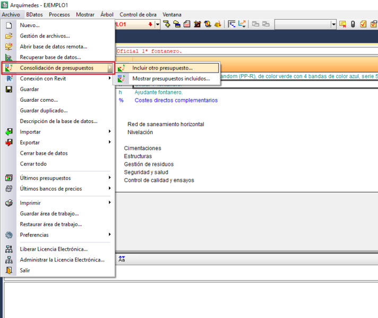
Task: Open the Procesos menu
Action: pyautogui.click(x=59, y=14)
